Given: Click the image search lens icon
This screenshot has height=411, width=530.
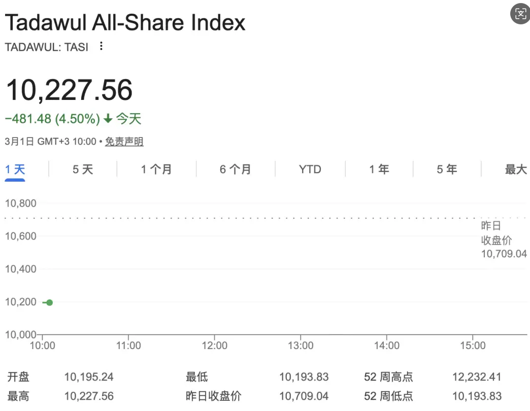Looking at the screenshot, I should [x=520, y=14].
